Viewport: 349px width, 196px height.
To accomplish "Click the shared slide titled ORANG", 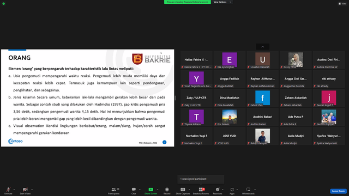I will pos(88,98).
